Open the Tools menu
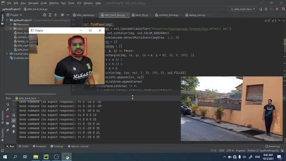 [x=71, y=3]
